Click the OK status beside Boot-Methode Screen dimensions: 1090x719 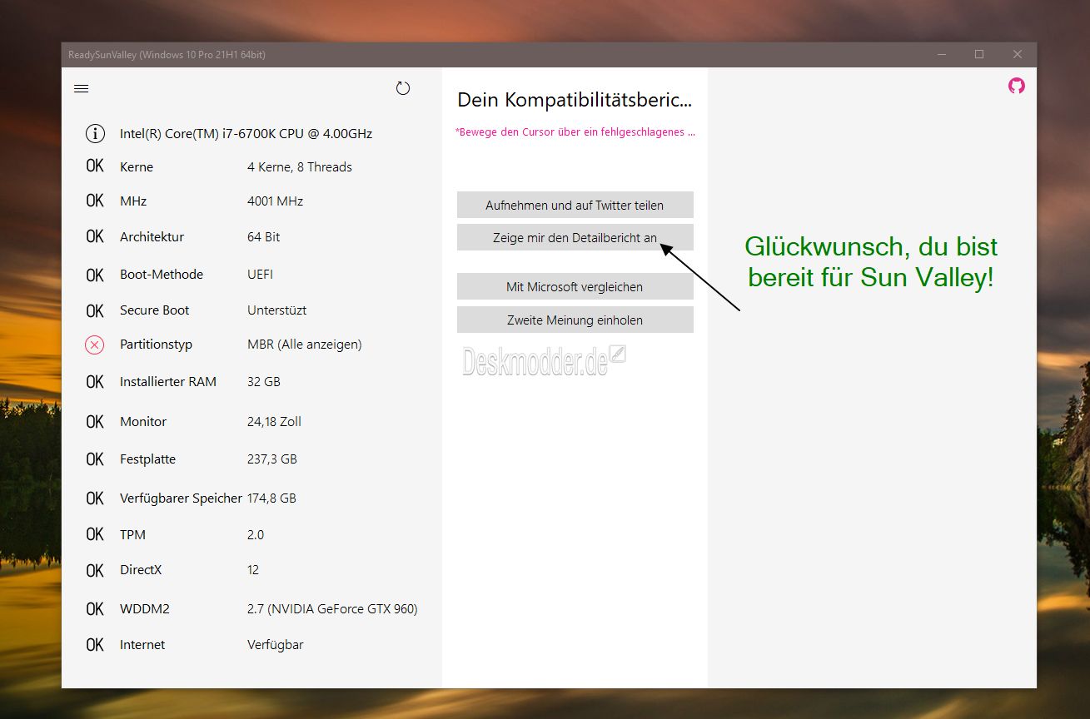(x=95, y=275)
